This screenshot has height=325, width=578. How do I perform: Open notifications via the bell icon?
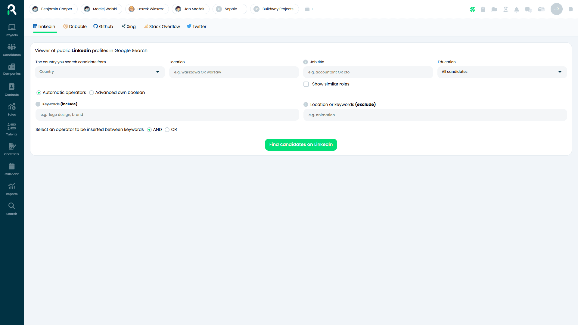pyautogui.click(x=517, y=9)
